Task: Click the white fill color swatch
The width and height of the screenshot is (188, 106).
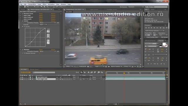Action: 164,44
